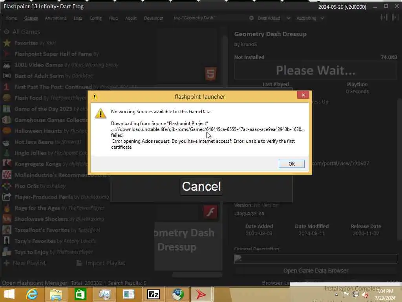Open Flashpoint Super Hall of Fame playlist
Screen dimensions: 402x302
point(57,54)
